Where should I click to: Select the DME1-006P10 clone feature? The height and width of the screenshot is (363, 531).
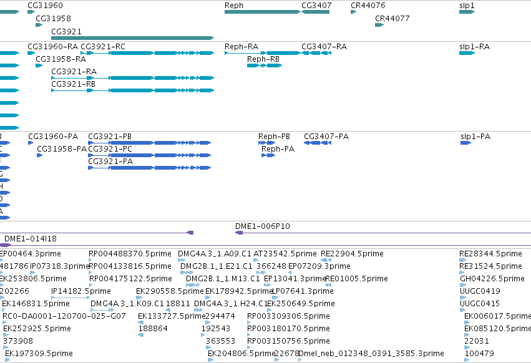pyautogui.click(x=383, y=233)
